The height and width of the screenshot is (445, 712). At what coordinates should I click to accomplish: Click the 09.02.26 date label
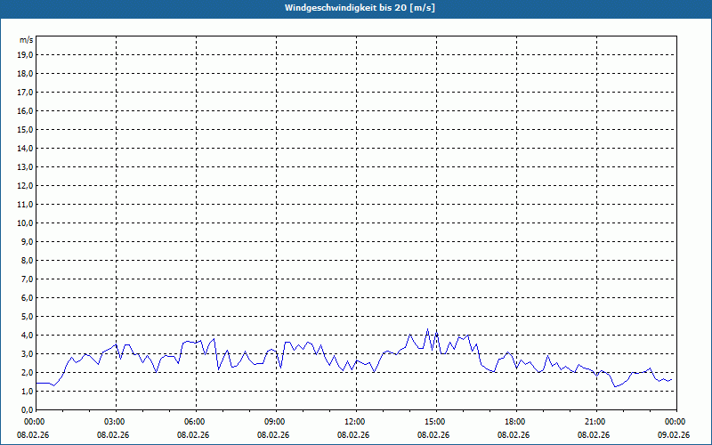[676, 435]
